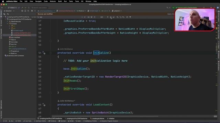
Task: Open the Git menu
Action: [x=82, y=1]
